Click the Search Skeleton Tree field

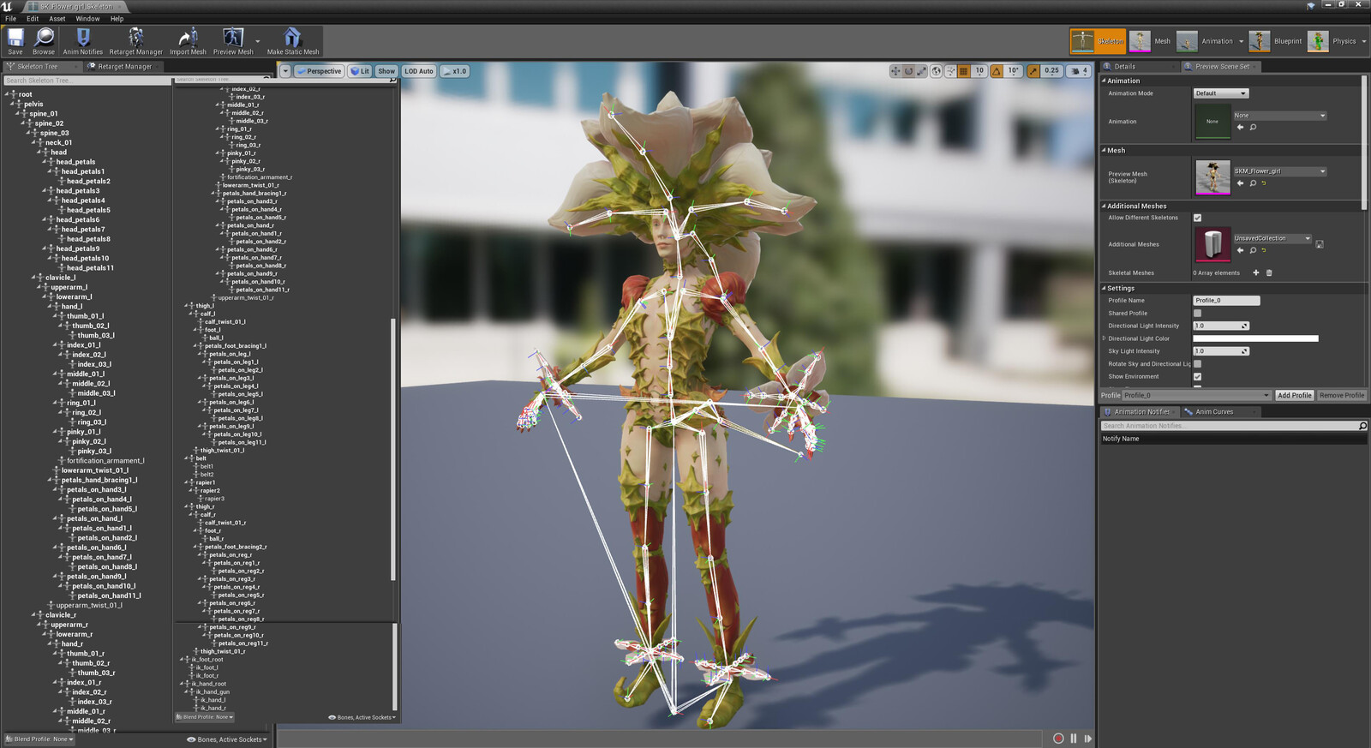point(87,81)
